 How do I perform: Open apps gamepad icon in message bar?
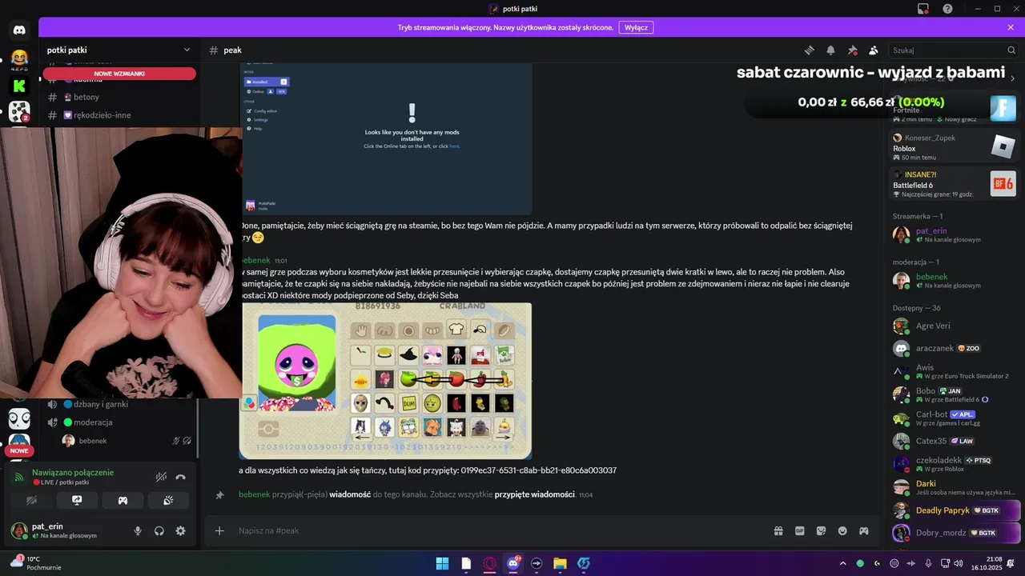[x=864, y=530]
